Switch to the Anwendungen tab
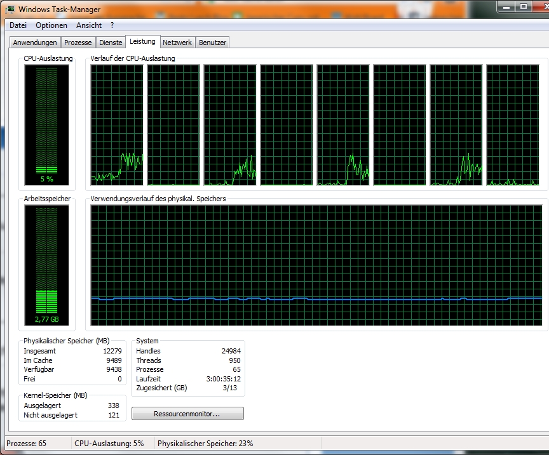This screenshot has width=549, height=455. pos(35,43)
